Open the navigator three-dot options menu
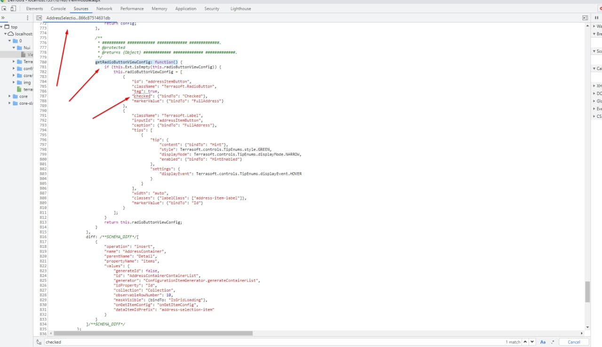This screenshot has height=347, width=602. point(28,18)
